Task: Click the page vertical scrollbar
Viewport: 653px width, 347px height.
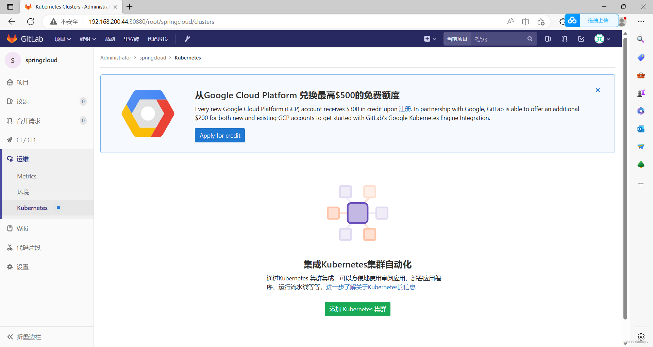Action: coord(625,178)
